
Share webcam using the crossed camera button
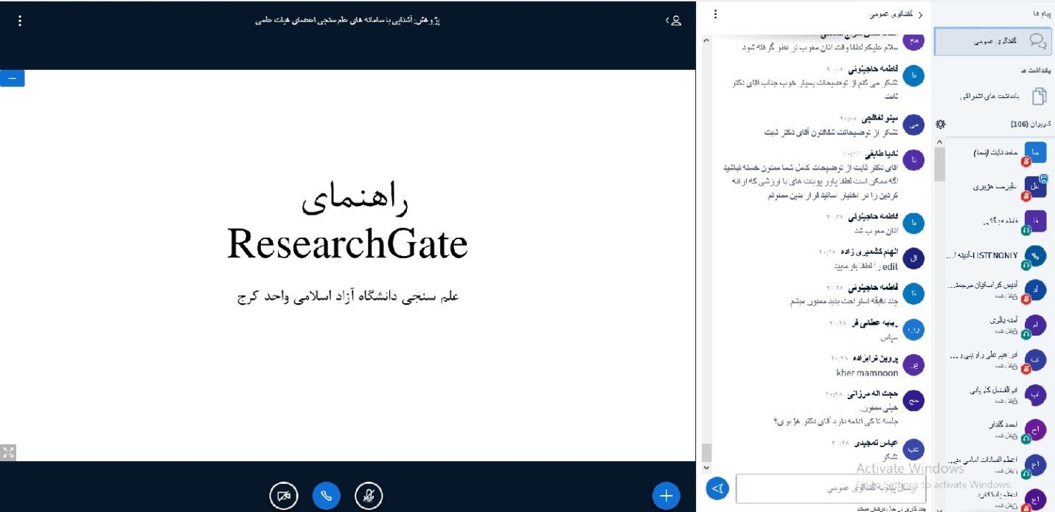coord(283,495)
